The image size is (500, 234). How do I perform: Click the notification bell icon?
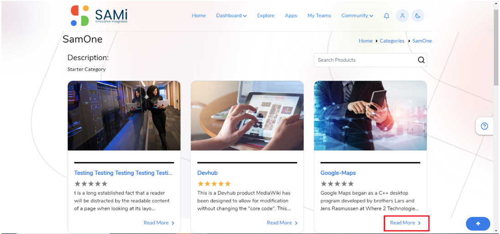pos(387,15)
